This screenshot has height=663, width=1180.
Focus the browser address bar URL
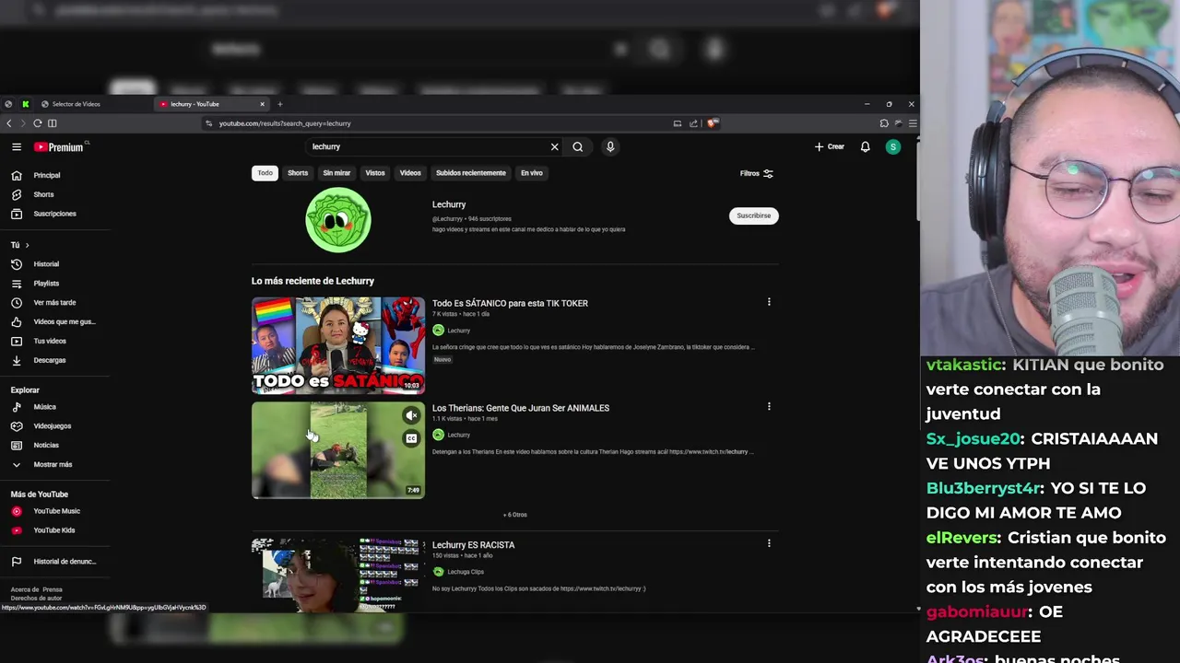click(285, 123)
